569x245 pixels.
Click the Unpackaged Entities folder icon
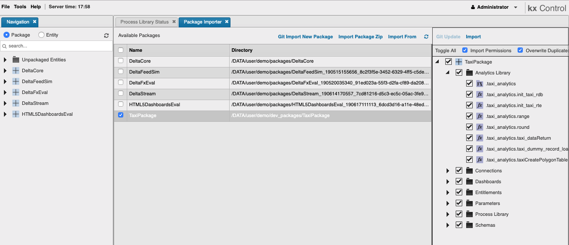click(16, 60)
